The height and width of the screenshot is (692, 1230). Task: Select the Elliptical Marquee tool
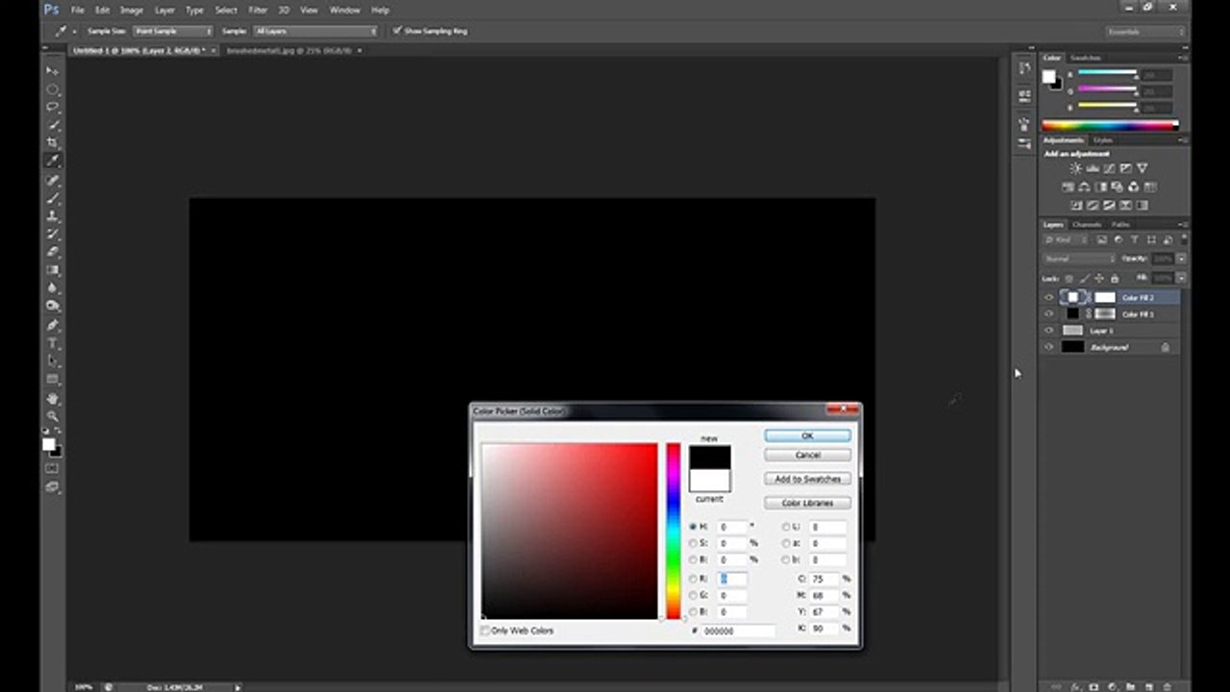(53, 89)
